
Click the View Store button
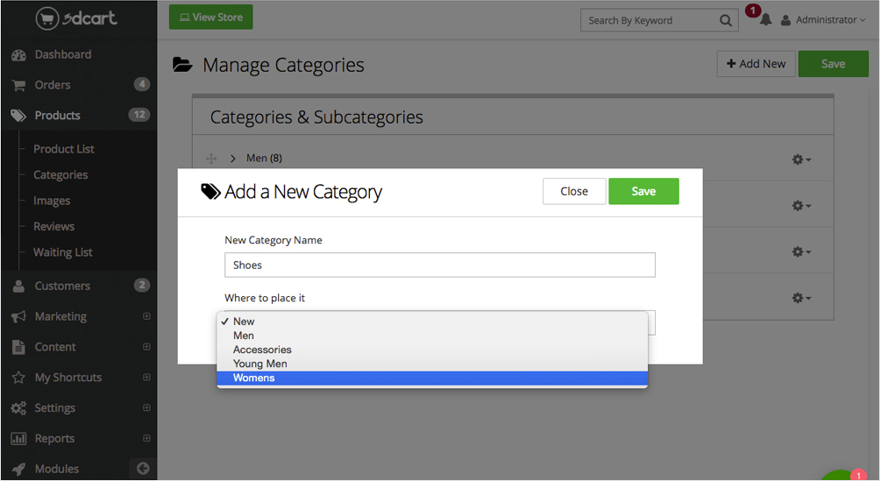(x=210, y=17)
